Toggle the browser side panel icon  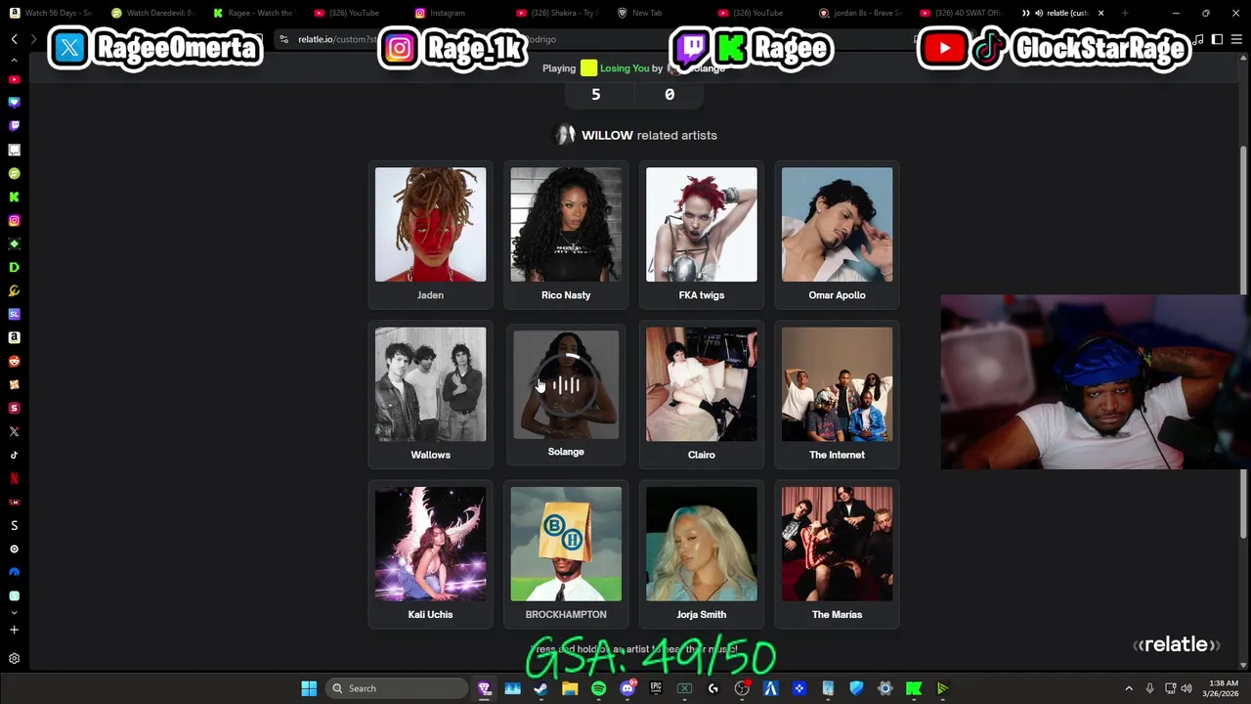tap(1217, 39)
